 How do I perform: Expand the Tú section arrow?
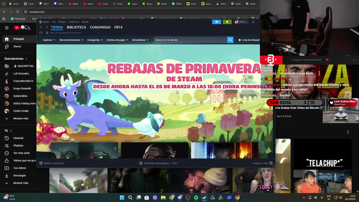11,131
